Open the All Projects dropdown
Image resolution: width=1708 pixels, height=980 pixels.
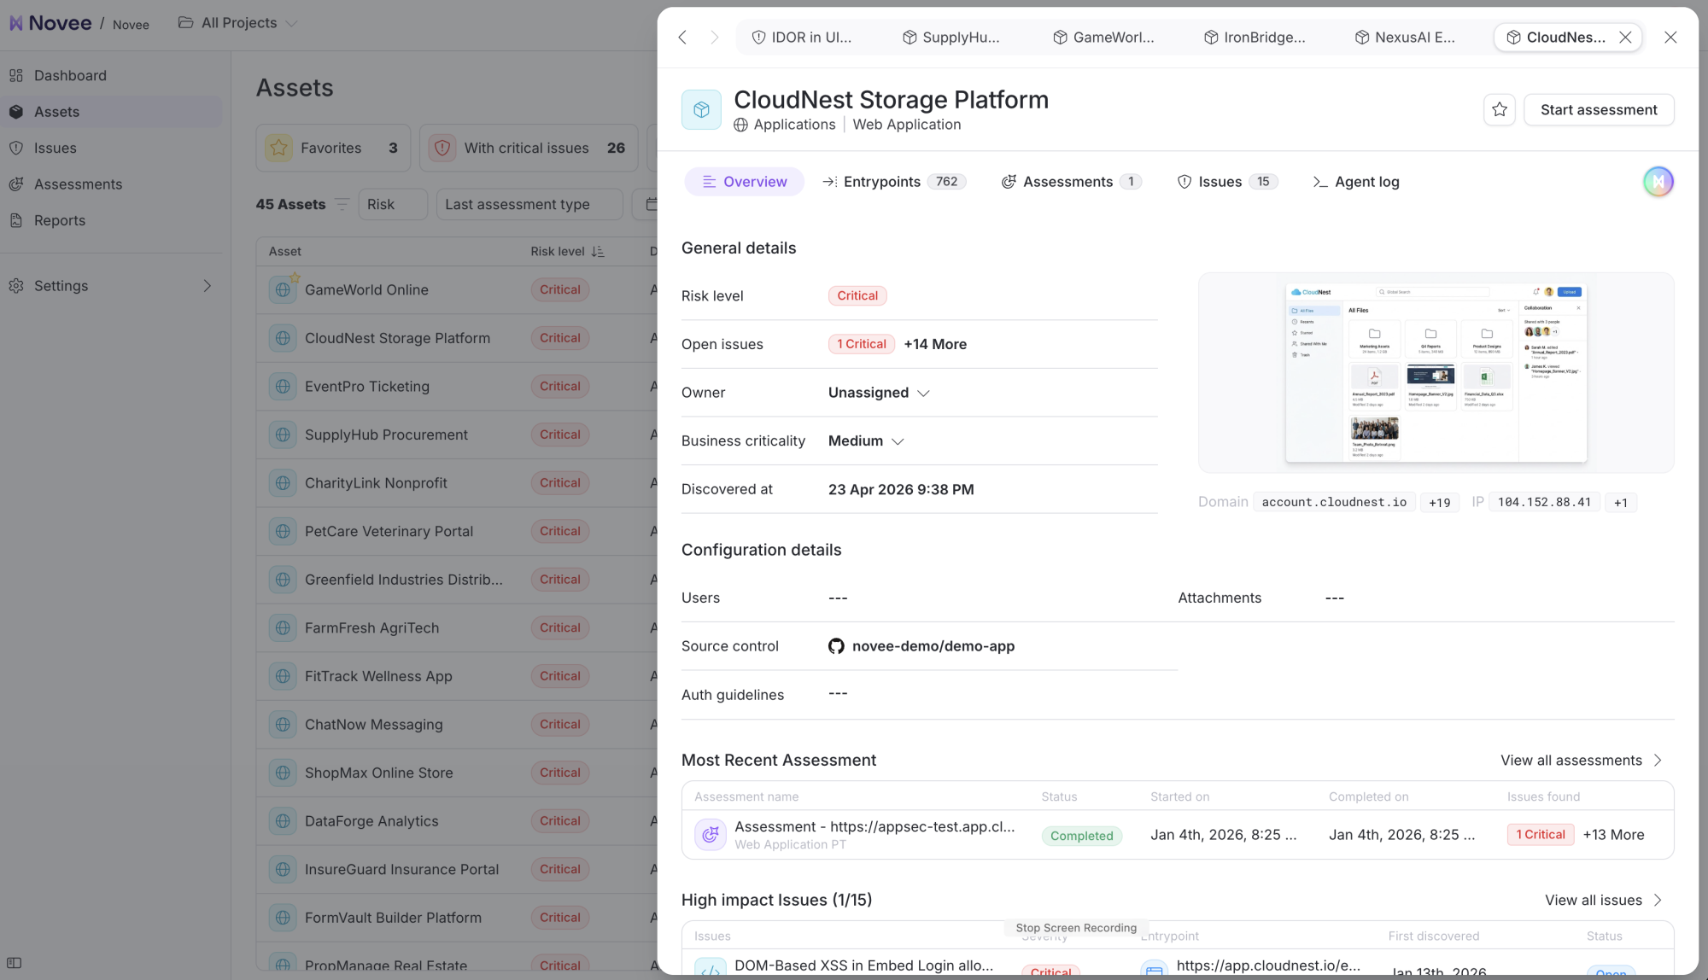[238, 23]
